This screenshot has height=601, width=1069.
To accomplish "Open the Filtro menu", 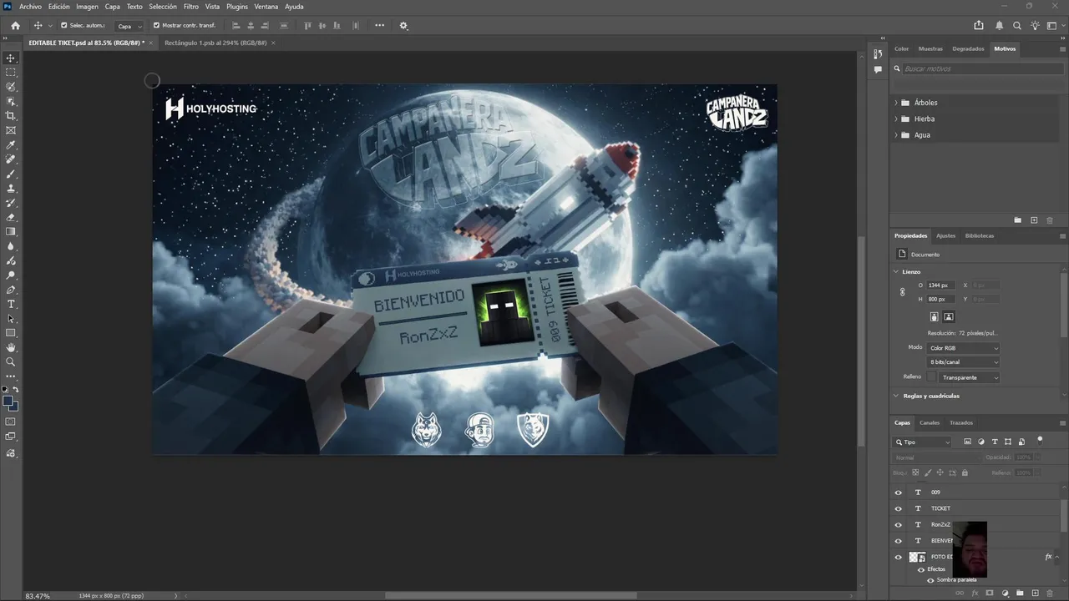I will pos(191,7).
